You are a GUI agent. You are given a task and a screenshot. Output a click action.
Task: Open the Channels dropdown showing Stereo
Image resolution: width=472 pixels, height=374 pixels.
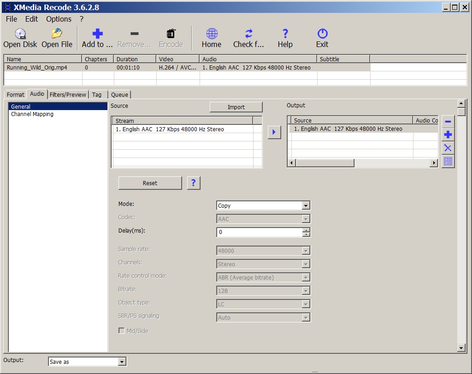(x=306, y=264)
